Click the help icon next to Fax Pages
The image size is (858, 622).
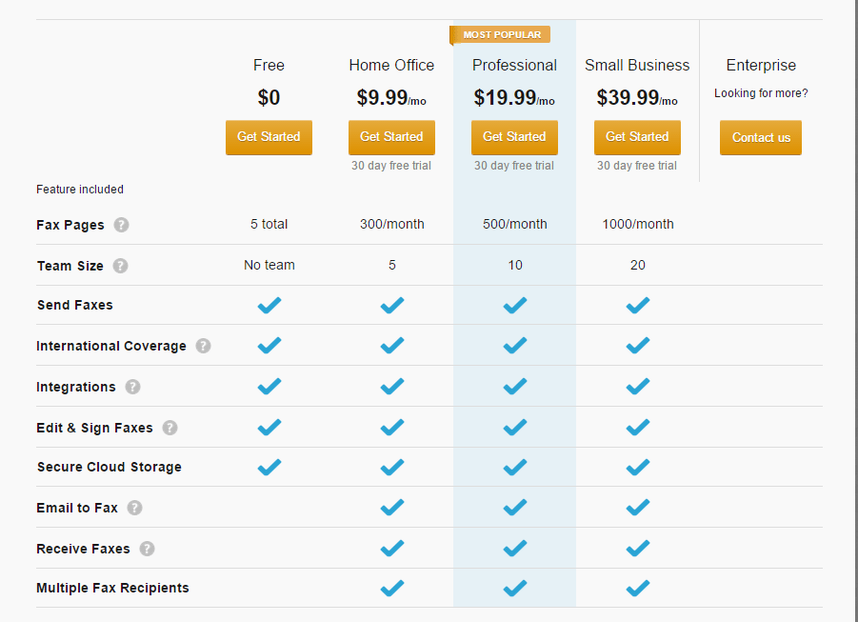121,225
